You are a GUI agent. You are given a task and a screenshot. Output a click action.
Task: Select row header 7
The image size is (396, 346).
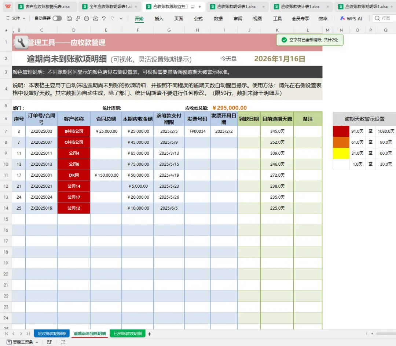point(6,131)
